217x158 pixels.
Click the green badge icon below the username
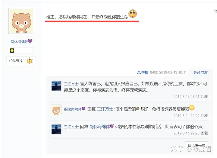pyautogui.click(x=12, y=50)
